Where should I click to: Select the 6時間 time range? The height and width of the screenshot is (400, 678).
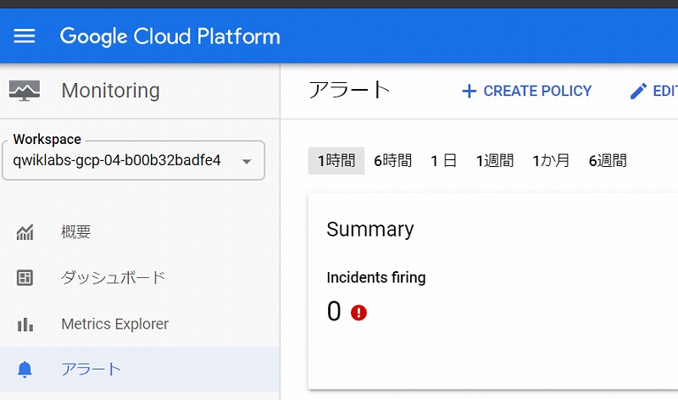(392, 161)
